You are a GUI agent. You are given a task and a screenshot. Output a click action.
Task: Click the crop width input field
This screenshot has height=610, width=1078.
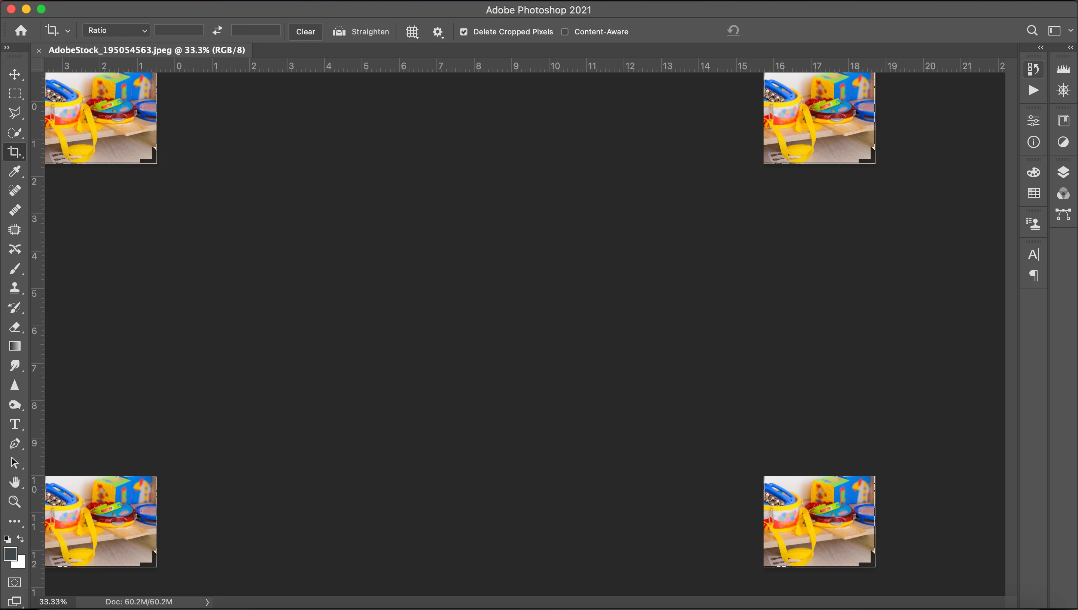pyautogui.click(x=179, y=31)
